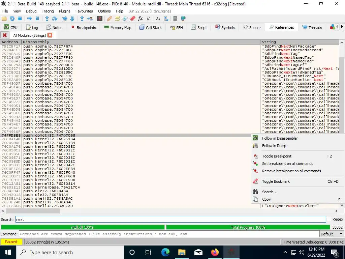Image resolution: width=345 pixels, height=259 pixels.
Task: Click the horizontal scrollbar thumb
Action: pyautogui.click(x=33, y=211)
